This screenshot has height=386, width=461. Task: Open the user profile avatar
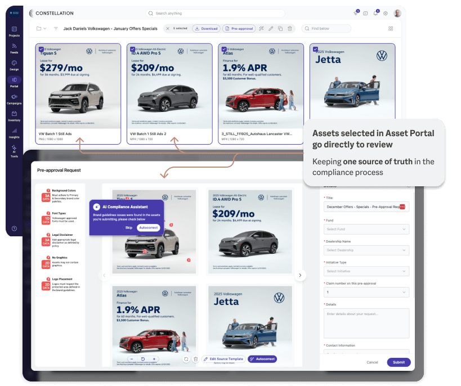(x=397, y=14)
